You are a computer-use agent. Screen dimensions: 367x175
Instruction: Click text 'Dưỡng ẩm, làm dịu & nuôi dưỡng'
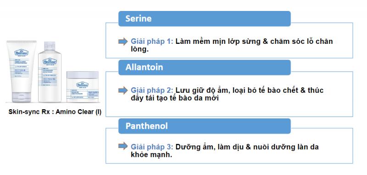[x=238, y=147]
